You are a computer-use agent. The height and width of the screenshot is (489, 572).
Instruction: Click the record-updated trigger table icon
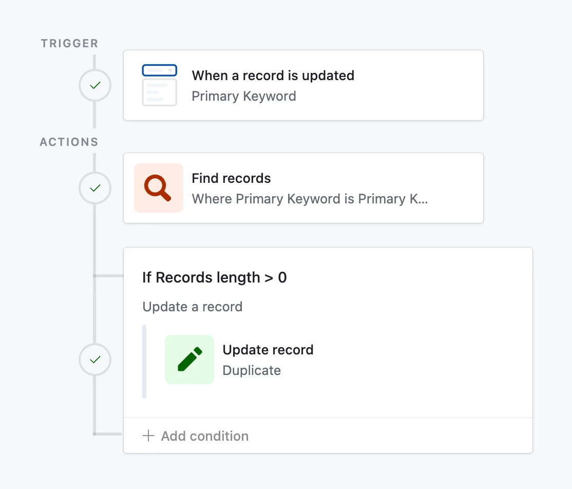pos(159,85)
